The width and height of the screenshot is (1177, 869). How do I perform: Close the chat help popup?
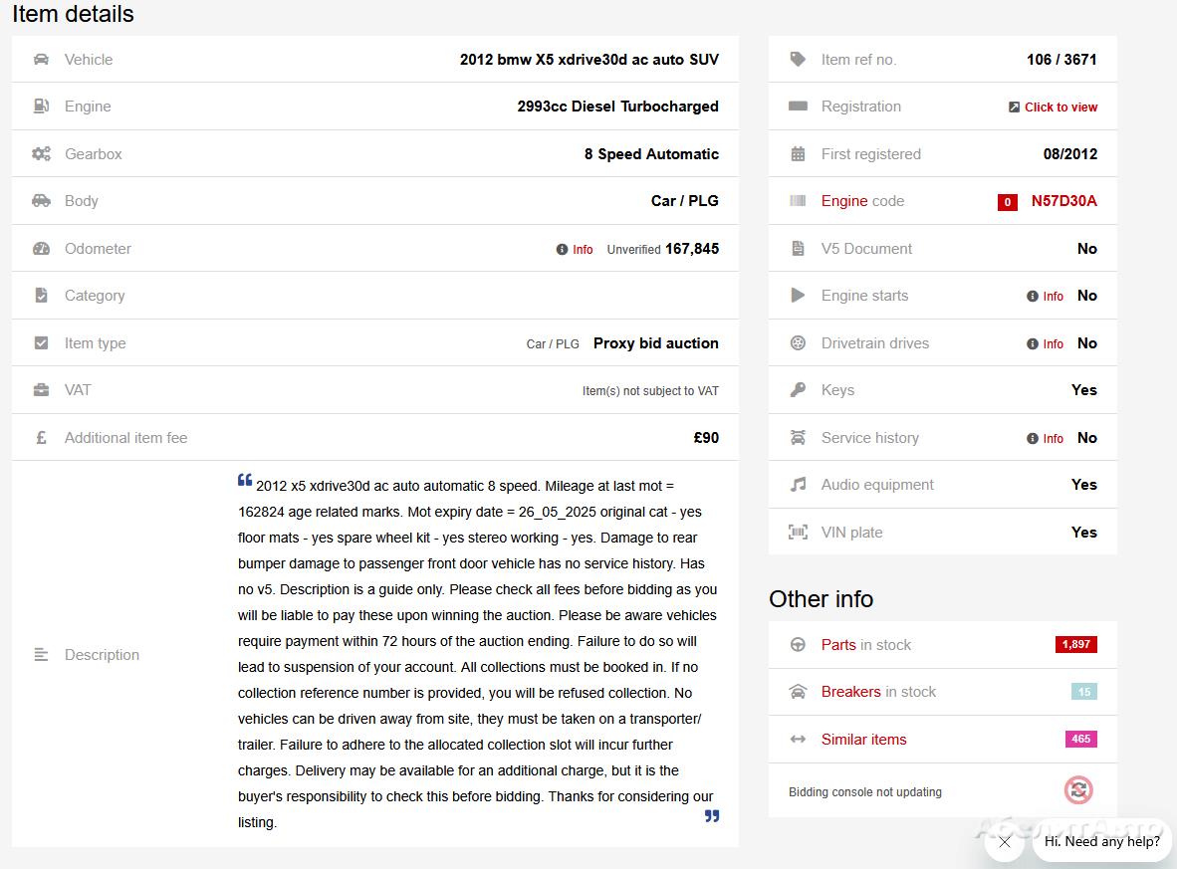tap(1004, 842)
